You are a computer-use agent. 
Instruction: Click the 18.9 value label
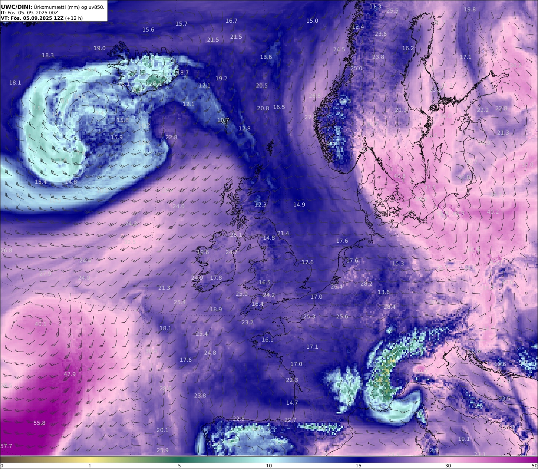(x=216, y=310)
